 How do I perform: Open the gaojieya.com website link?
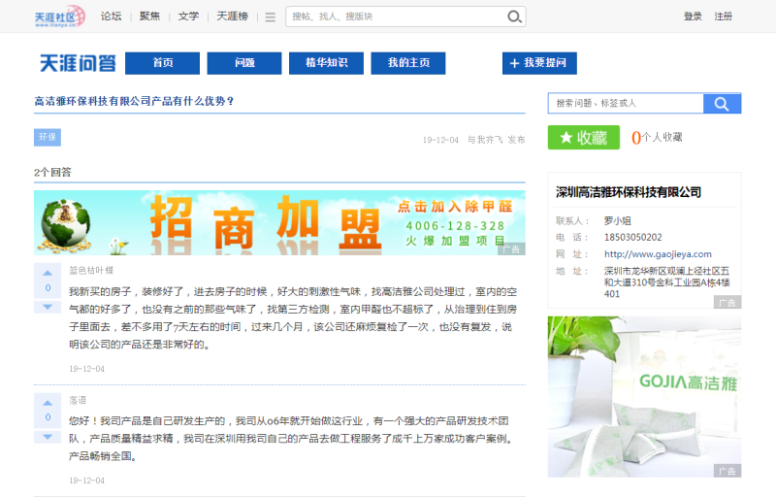pos(658,254)
